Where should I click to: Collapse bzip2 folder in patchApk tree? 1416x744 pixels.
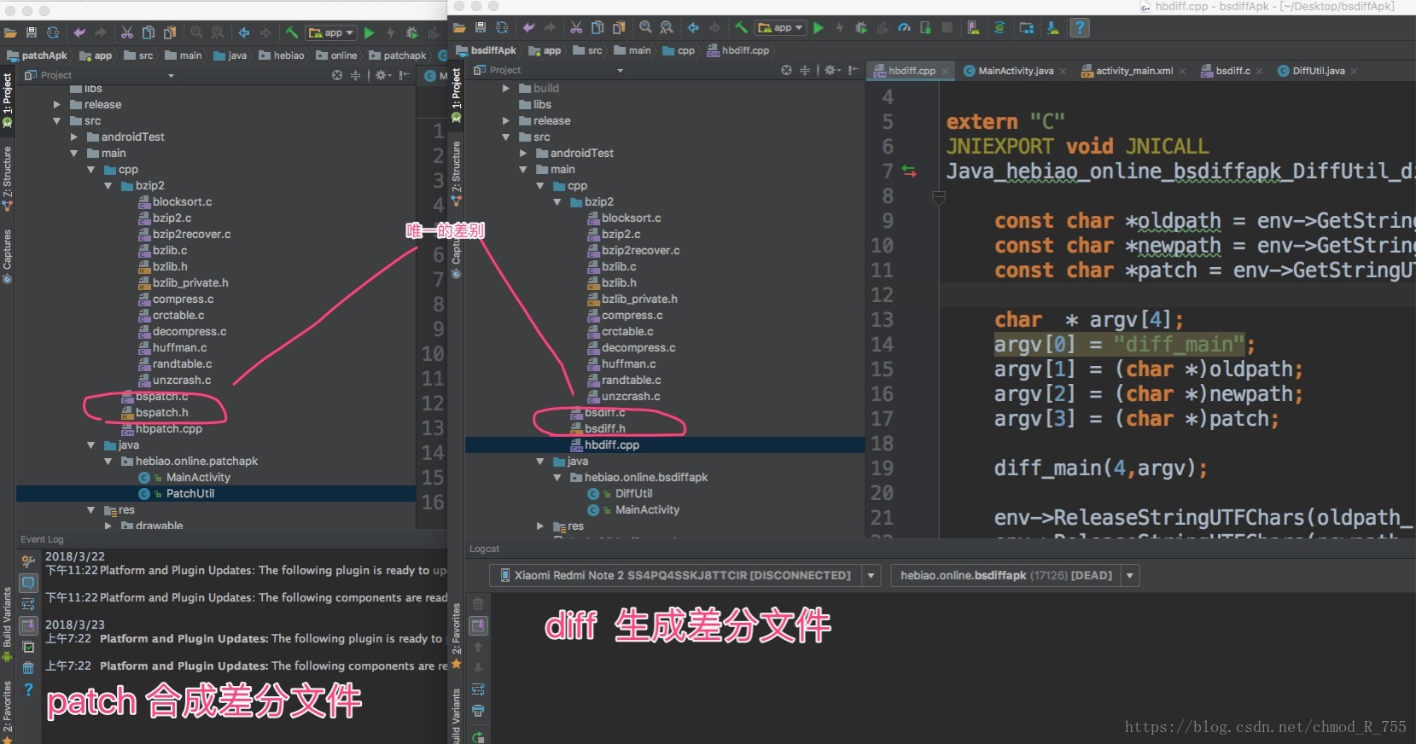pyautogui.click(x=108, y=185)
